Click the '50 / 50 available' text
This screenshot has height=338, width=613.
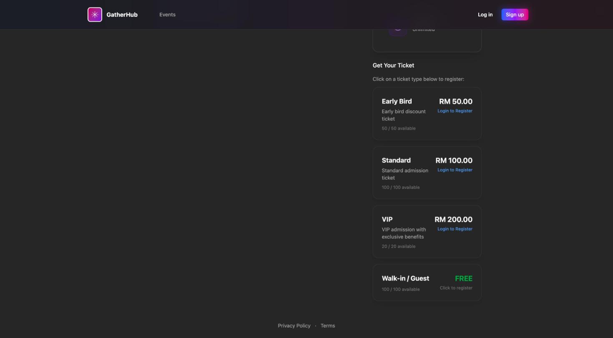pyautogui.click(x=398, y=128)
